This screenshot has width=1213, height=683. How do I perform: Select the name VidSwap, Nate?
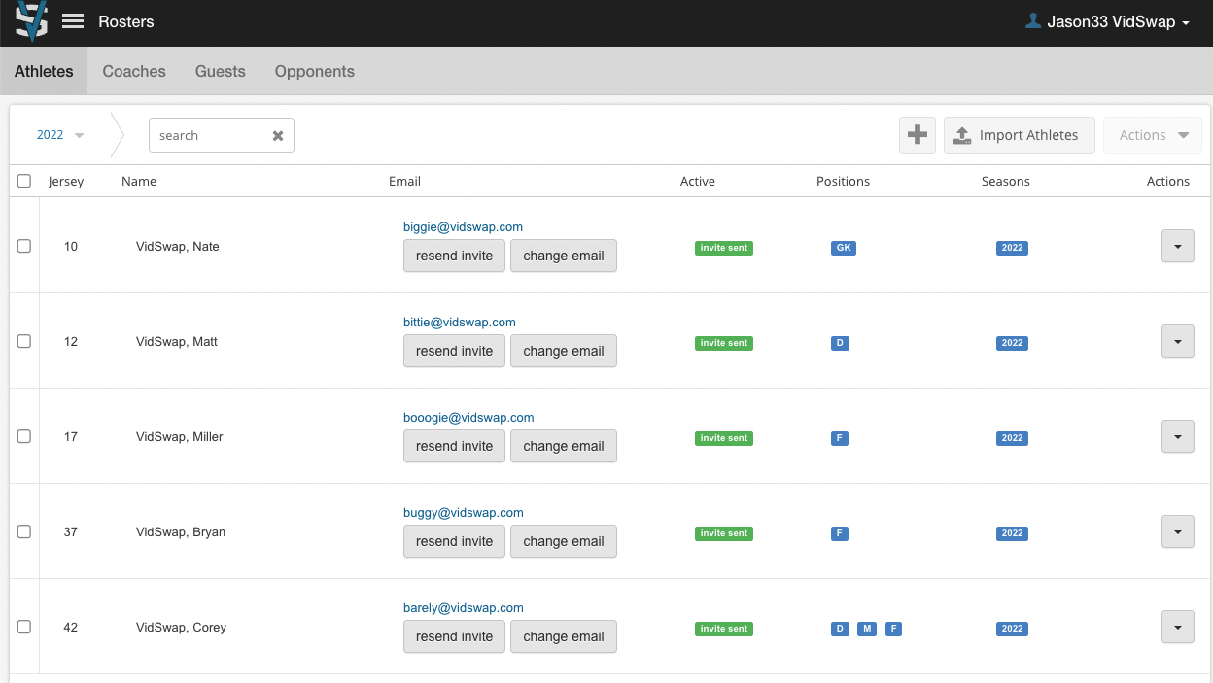pyautogui.click(x=178, y=247)
